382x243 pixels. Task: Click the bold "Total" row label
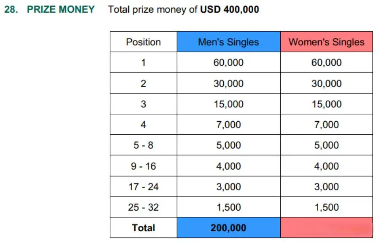pos(144,228)
